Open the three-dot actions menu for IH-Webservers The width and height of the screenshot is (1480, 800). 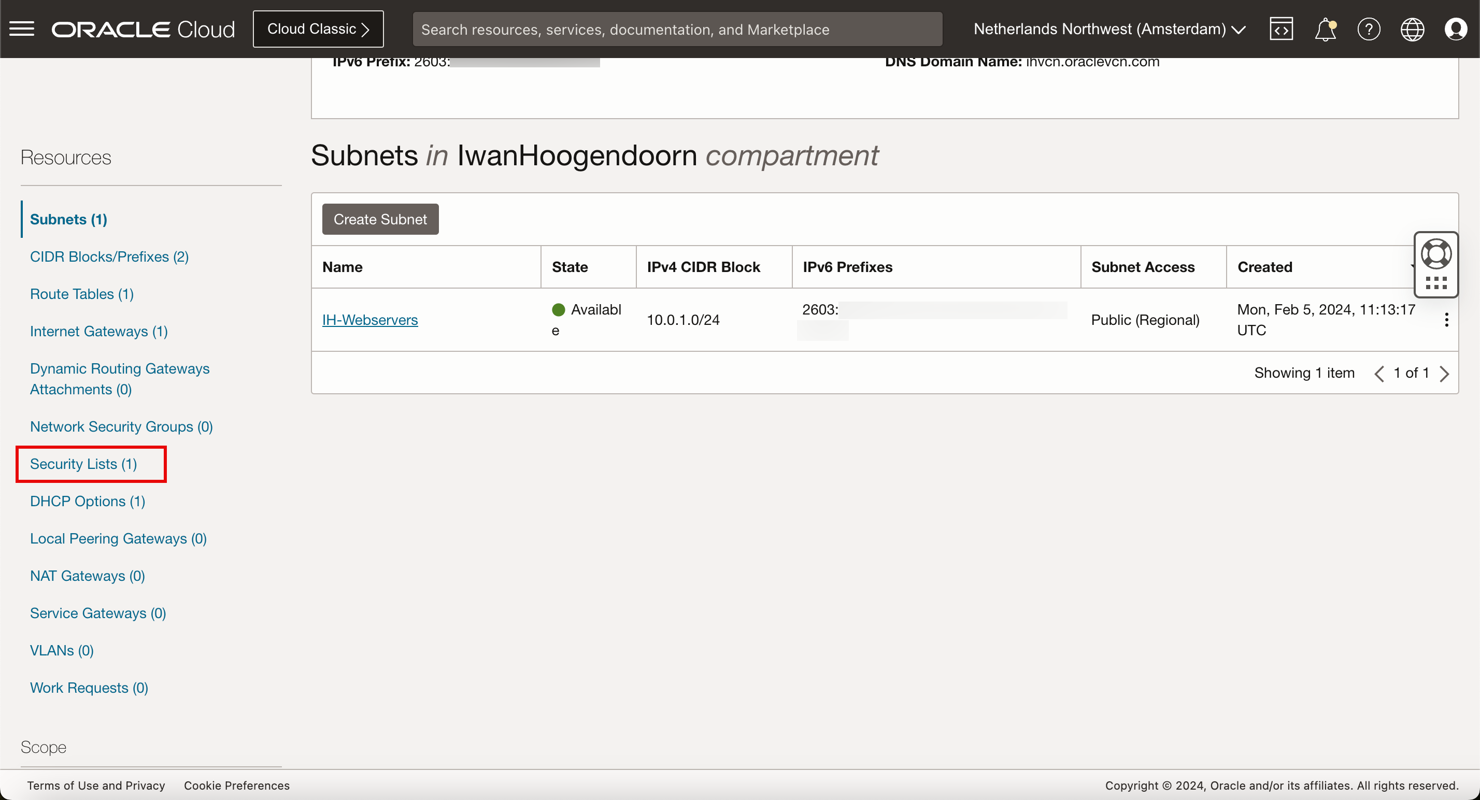(x=1446, y=320)
